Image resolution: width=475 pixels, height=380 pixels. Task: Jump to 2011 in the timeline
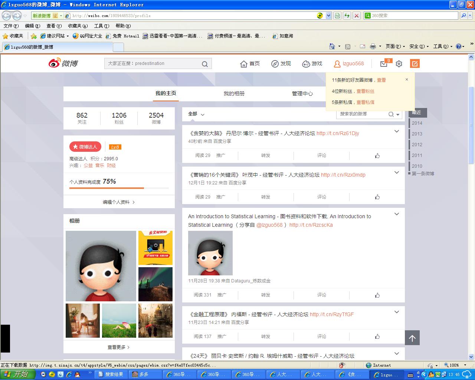point(417,155)
